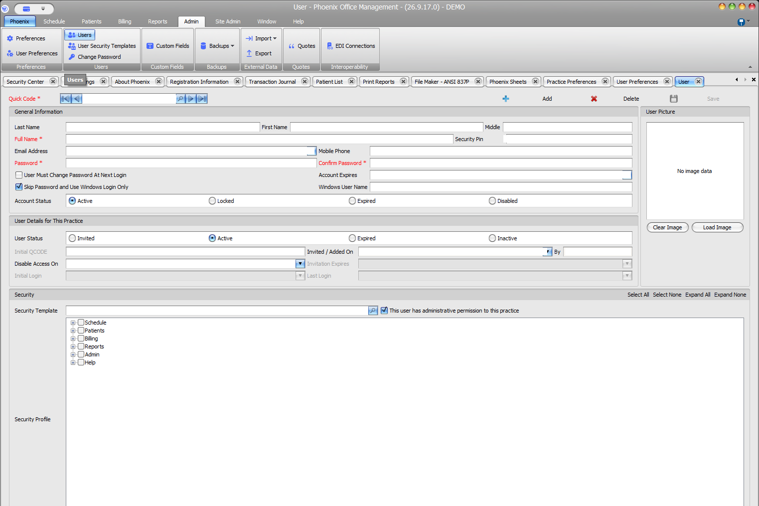Image resolution: width=759 pixels, height=506 pixels.
Task: Open the help icon at top right
Action: pyautogui.click(x=741, y=22)
